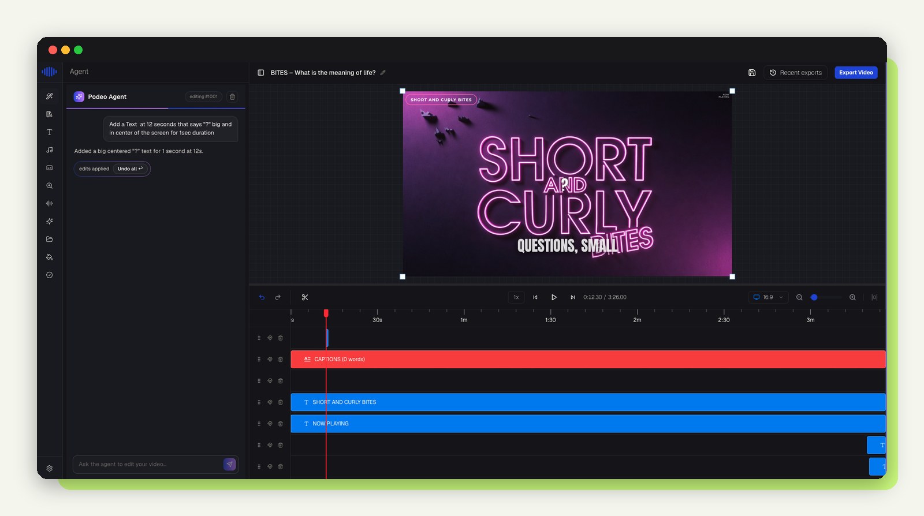Click the check-circle icon in left sidebar
Viewport: 924px width, 516px height.
tap(50, 275)
